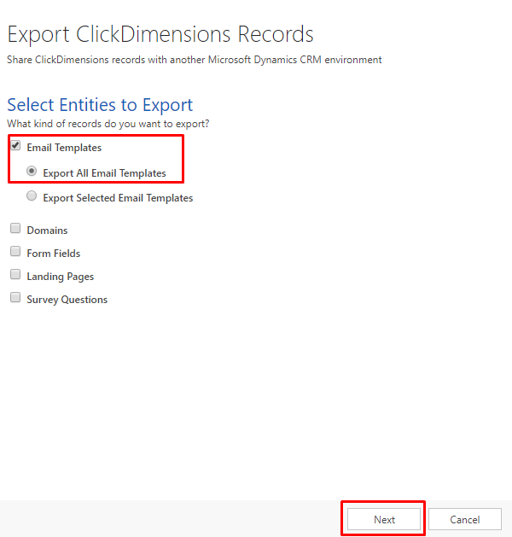Check the Landing Pages checkbox
Image resolution: width=512 pixels, height=537 pixels.
(x=15, y=275)
